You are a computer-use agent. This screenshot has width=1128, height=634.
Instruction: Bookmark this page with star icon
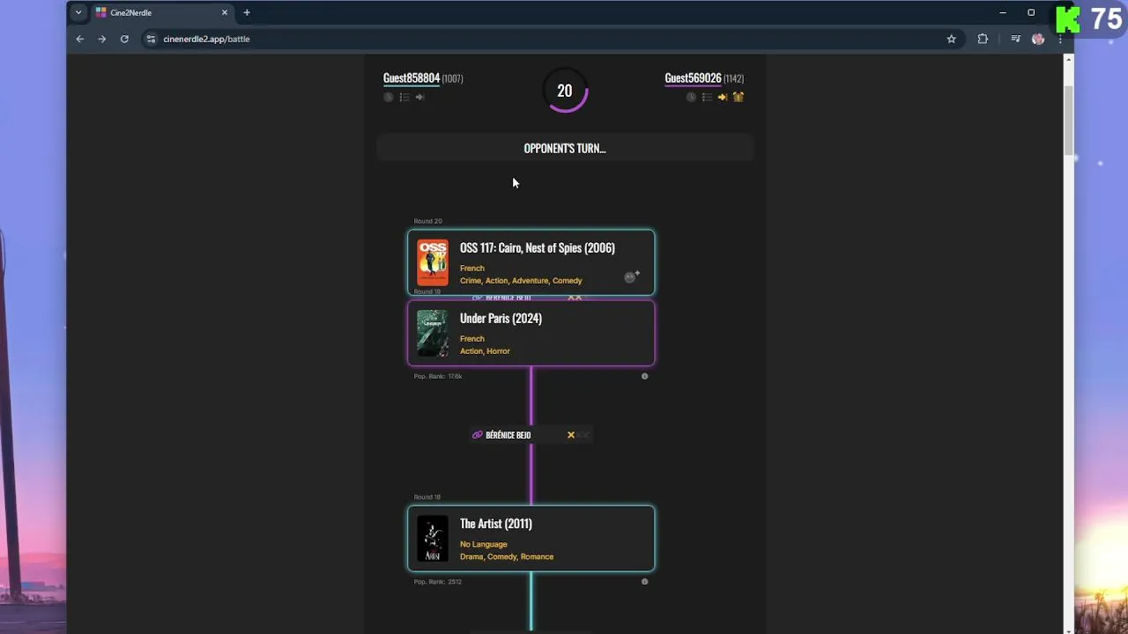[951, 39]
